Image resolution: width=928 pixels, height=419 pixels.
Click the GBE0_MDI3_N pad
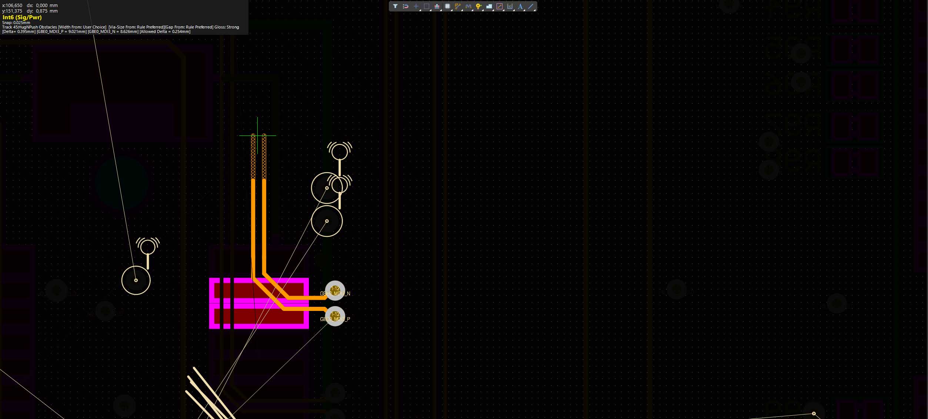pos(335,291)
